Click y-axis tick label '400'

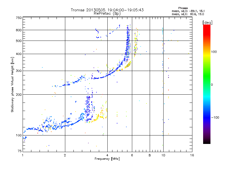pos(19,54)
